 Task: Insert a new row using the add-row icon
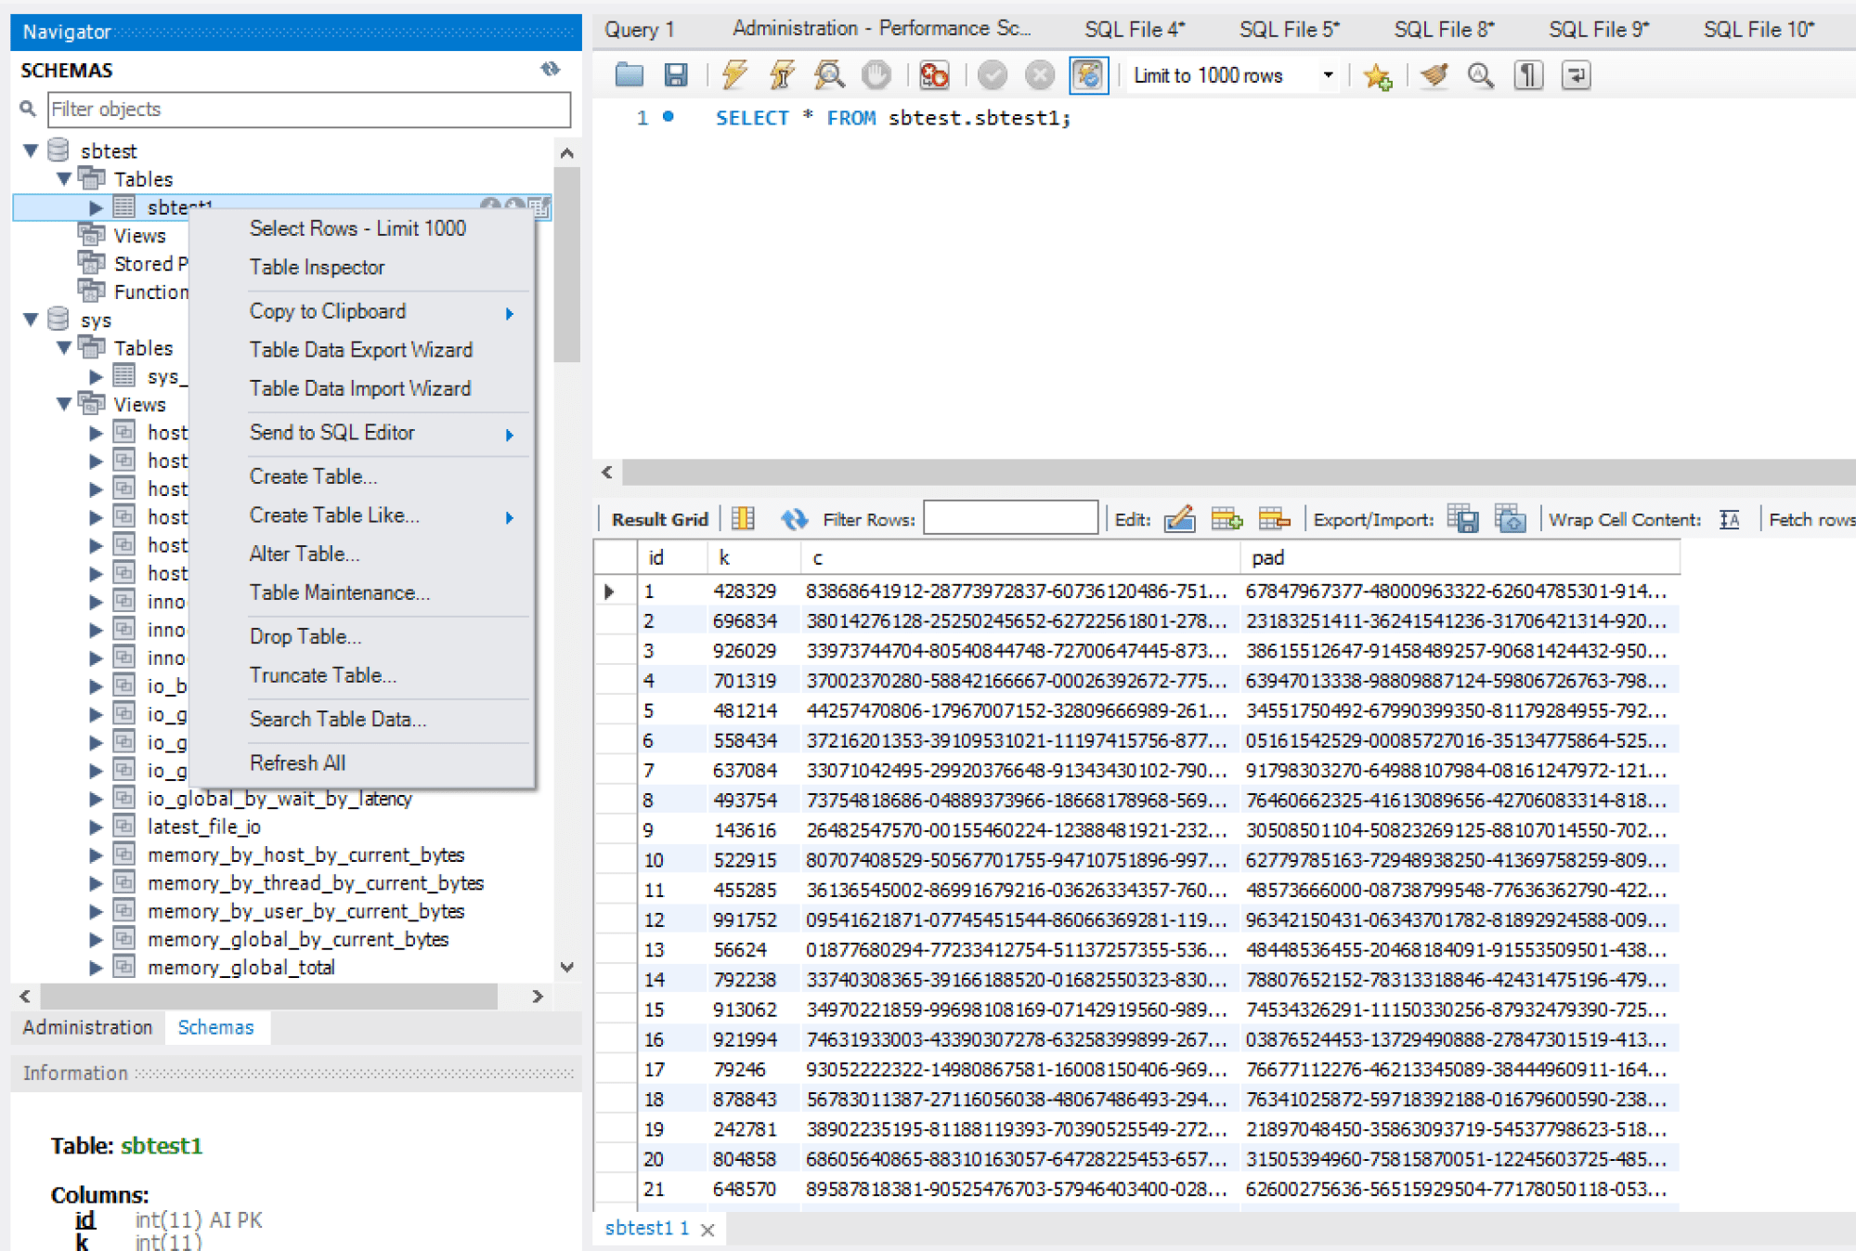(x=1227, y=518)
